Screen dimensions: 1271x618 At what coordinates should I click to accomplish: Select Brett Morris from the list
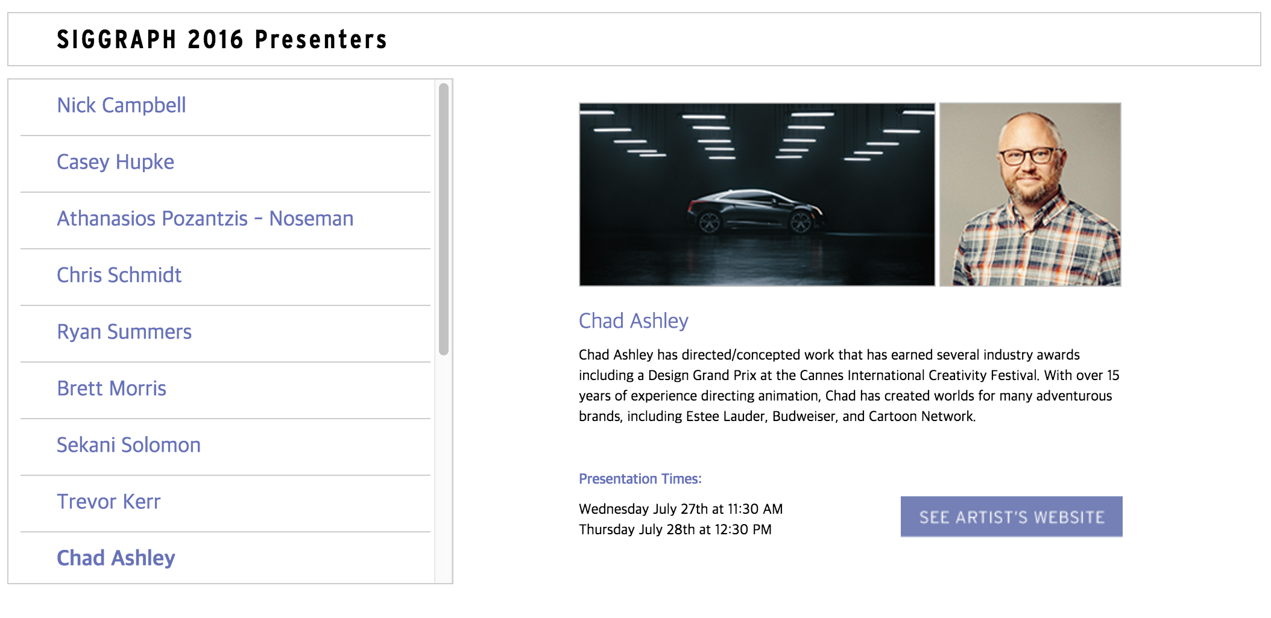pos(112,389)
